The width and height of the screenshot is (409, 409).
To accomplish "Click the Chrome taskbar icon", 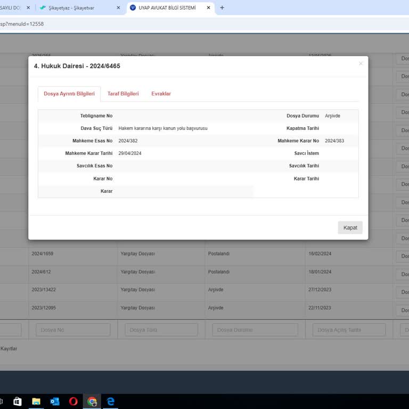I will 92,401.
